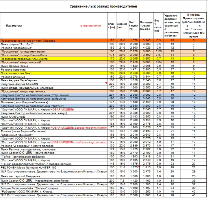
Task: Click the title "Сравнение лыж разных производителей"
Action: point(103,6)
